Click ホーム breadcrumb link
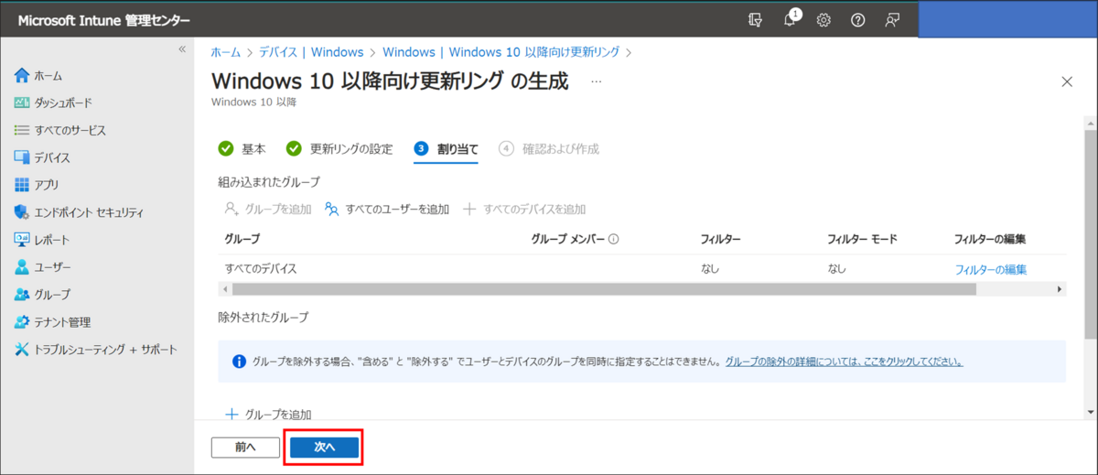Image resolution: width=1098 pixels, height=475 pixels. pyautogui.click(x=226, y=52)
